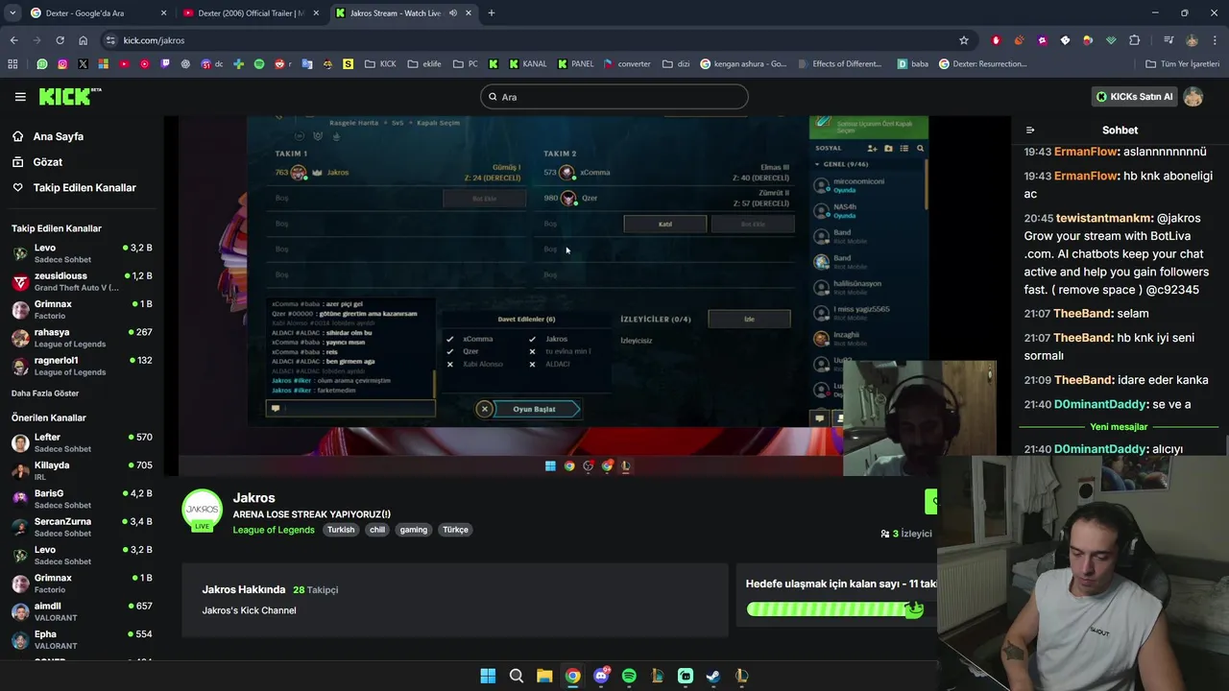Click the address bar showing kick.com/jakros
The height and width of the screenshot is (691, 1229).
[x=538, y=40]
